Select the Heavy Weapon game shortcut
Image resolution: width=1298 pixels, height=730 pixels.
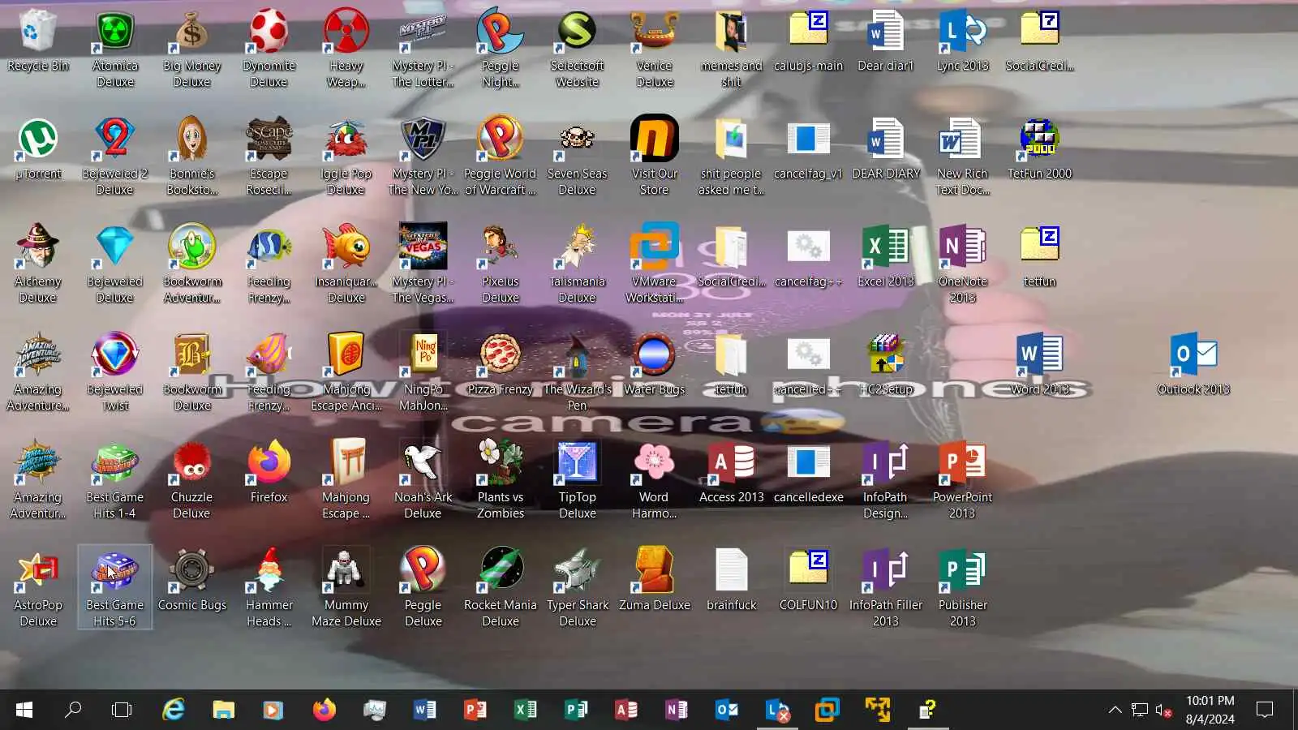[x=346, y=49]
